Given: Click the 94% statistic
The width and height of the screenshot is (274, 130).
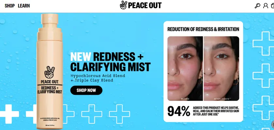Looking at the screenshot, I should (x=179, y=111).
